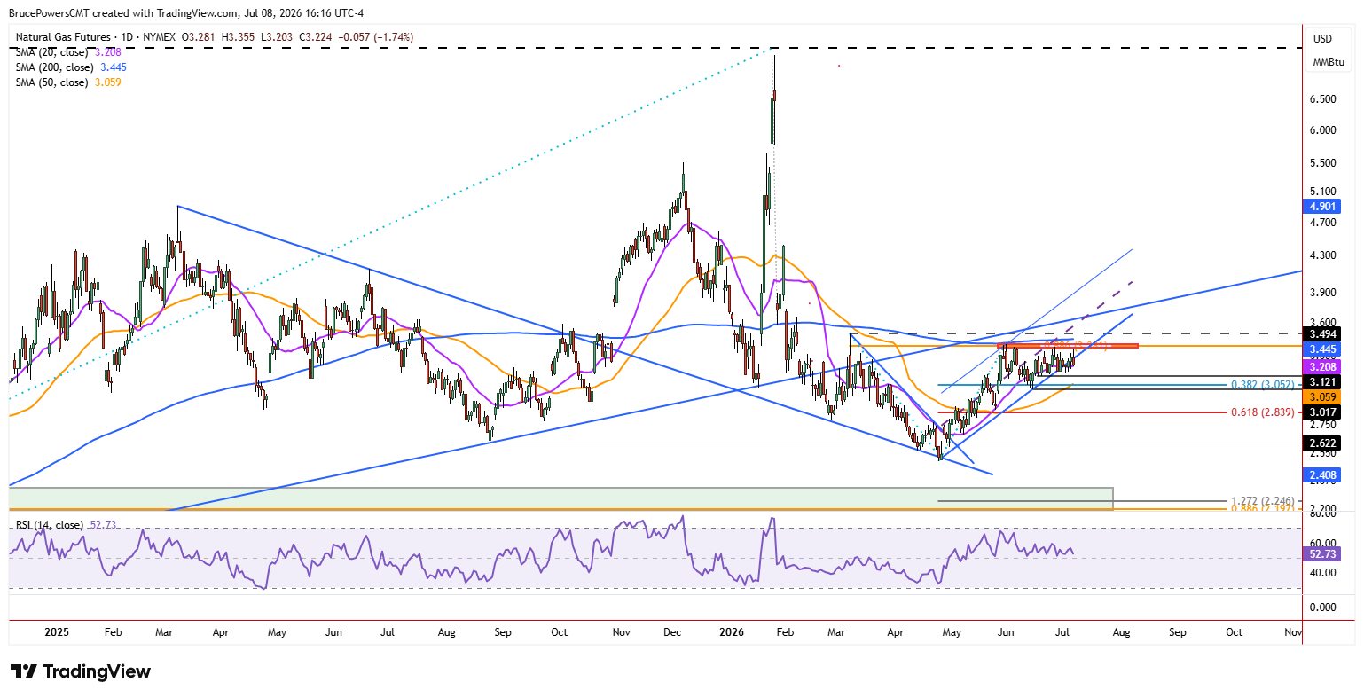Click the MMBtu unit label
The width and height of the screenshot is (1364, 698).
pos(1328,62)
